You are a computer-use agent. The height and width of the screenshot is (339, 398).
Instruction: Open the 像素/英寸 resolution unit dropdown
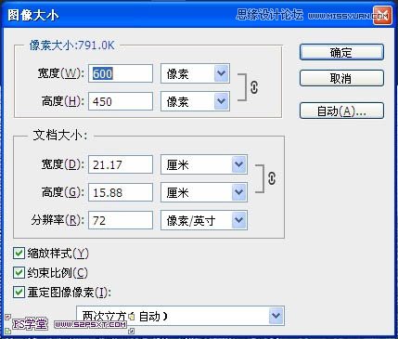coord(204,220)
